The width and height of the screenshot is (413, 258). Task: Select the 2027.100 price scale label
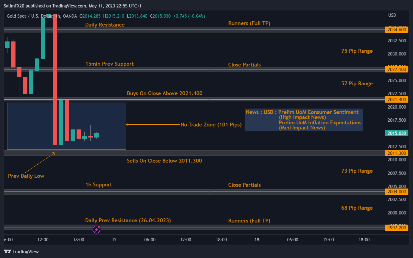pyautogui.click(x=397, y=69)
